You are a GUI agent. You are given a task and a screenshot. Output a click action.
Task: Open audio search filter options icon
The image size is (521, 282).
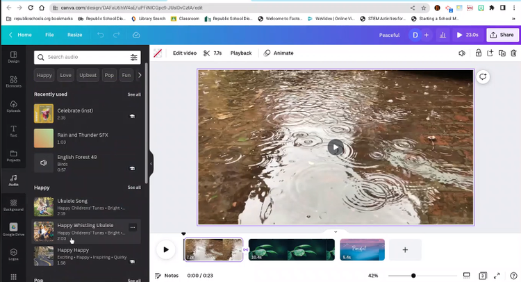tap(134, 57)
